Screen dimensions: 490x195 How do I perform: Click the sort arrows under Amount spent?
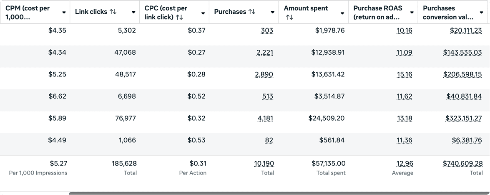tap(290, 17)
